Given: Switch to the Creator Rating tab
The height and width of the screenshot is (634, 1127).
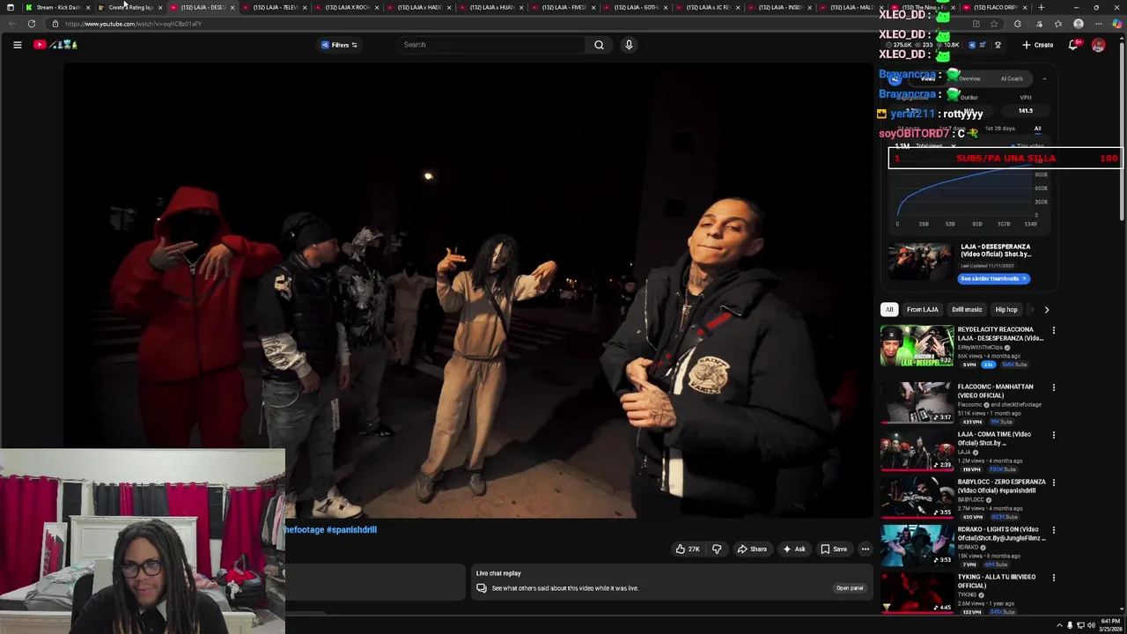Looking at the screenshot, I should coord(129,7).
